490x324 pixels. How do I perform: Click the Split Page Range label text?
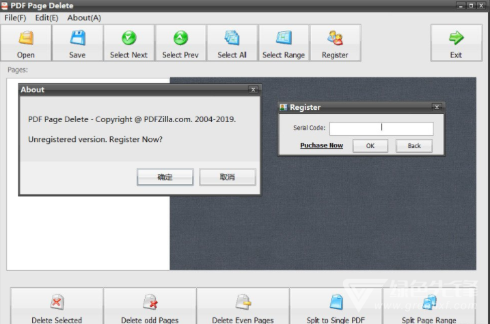point(429,320)
